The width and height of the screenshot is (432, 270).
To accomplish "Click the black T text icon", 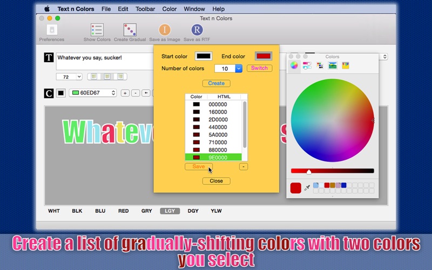I will click(49, 57).
